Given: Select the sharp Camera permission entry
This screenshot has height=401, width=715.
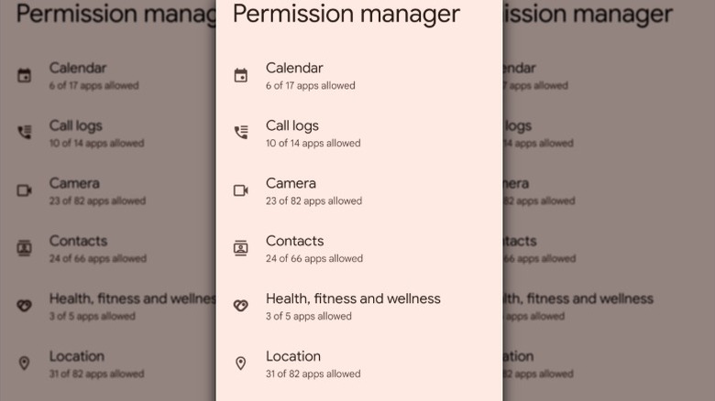Looking at the screenshot, I should (291, 183).
